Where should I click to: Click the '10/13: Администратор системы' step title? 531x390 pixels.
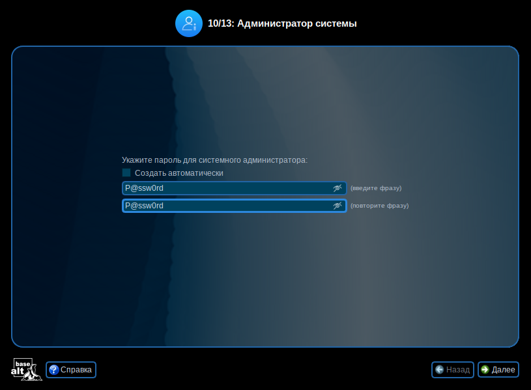[x=282, y=23]
